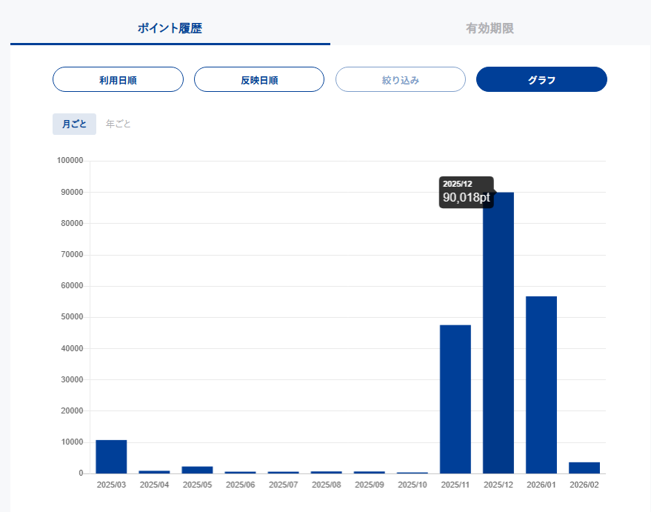This screenshot has height=512, width=651.
Task: Sort by 利用日順
Action: coord(118,79)
